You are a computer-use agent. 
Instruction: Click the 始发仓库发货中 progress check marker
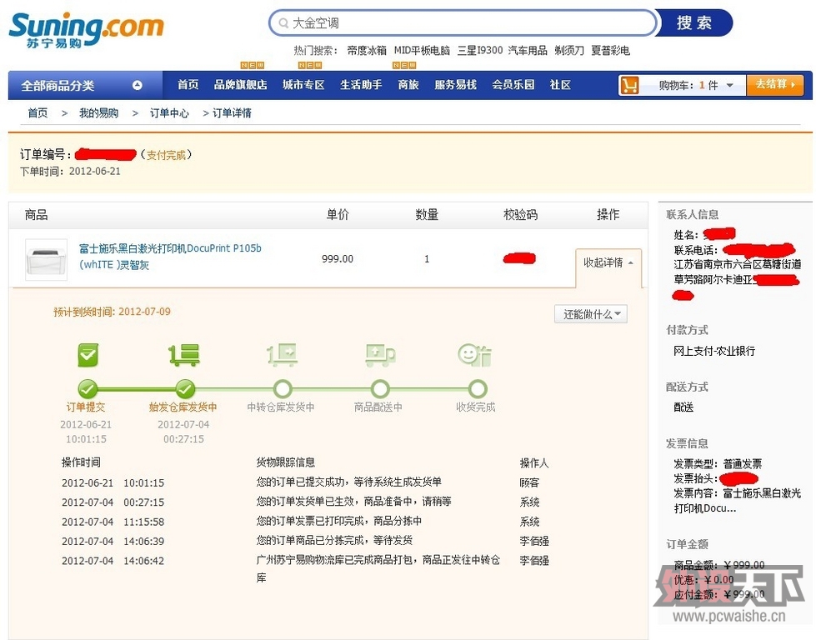(x=185, y=388)
